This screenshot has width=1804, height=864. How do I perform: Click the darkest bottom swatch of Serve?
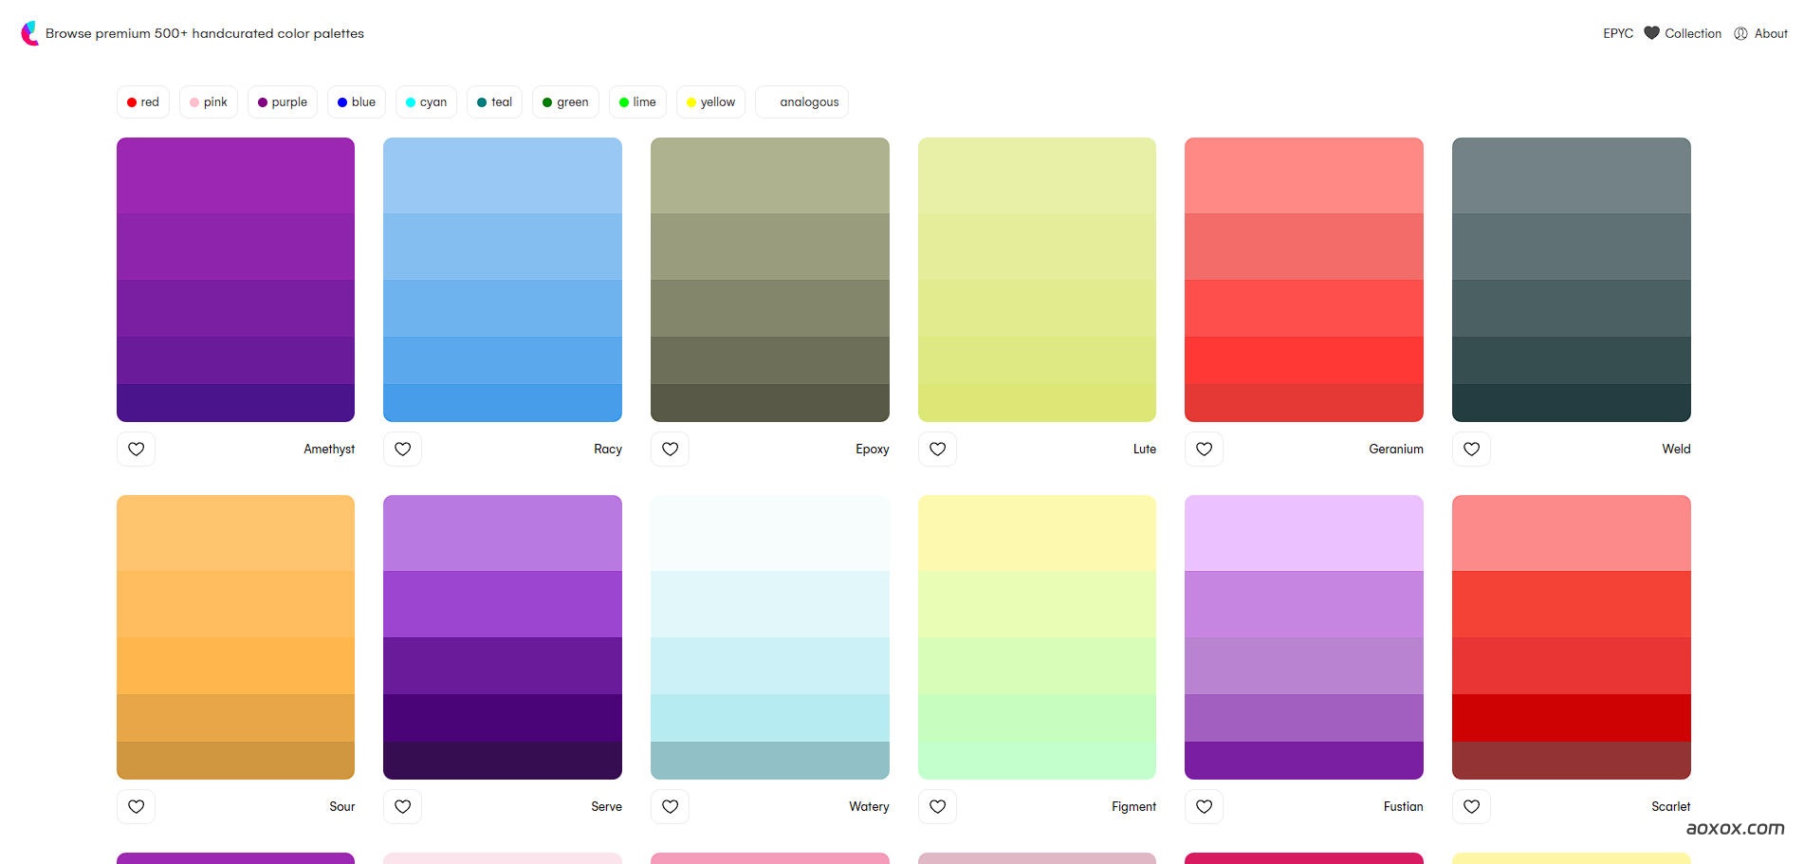502,761
